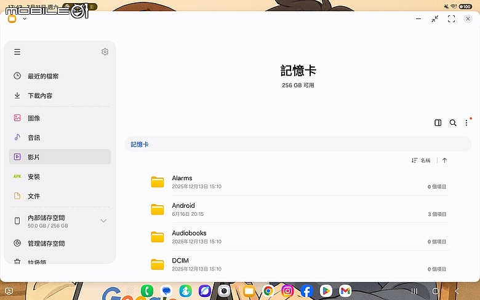480x300 pixels.
Task: Open the window title dropdown arrow
Action: click(25, 18)
